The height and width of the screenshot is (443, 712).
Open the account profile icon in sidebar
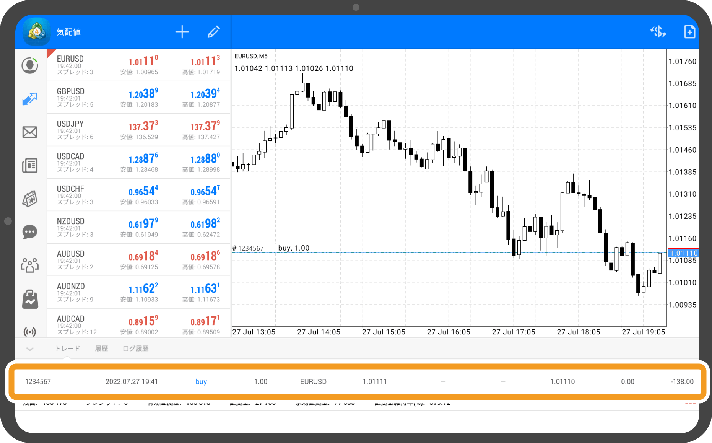pyautogui.click(x=30, y=65)
